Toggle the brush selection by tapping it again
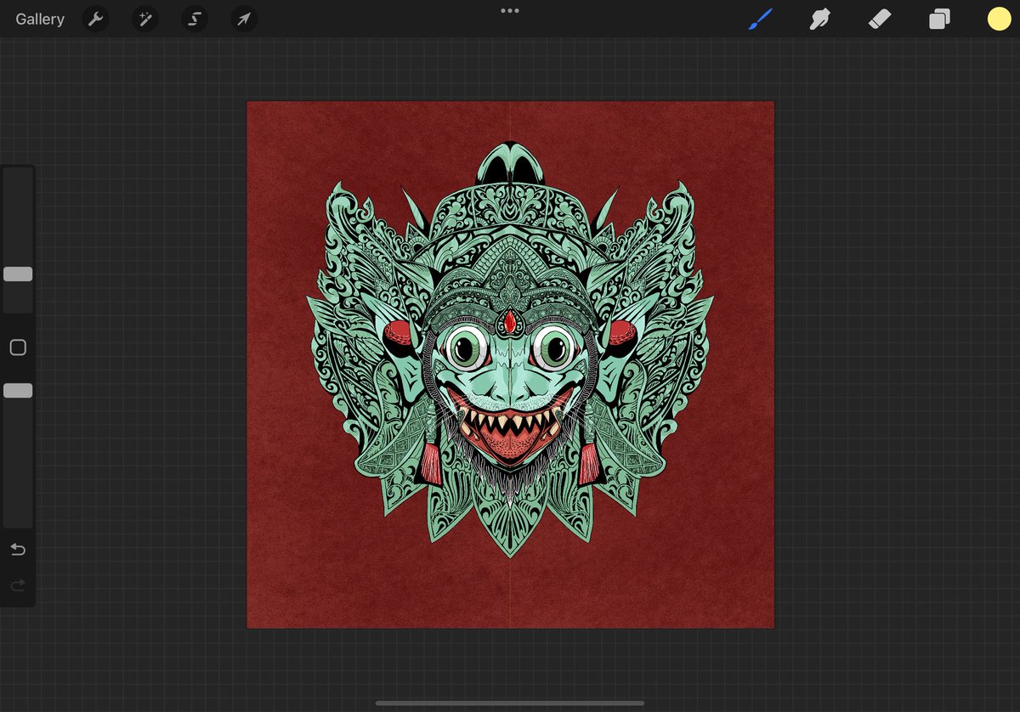This screenshot has width=1020, height=712. point(759,19)
